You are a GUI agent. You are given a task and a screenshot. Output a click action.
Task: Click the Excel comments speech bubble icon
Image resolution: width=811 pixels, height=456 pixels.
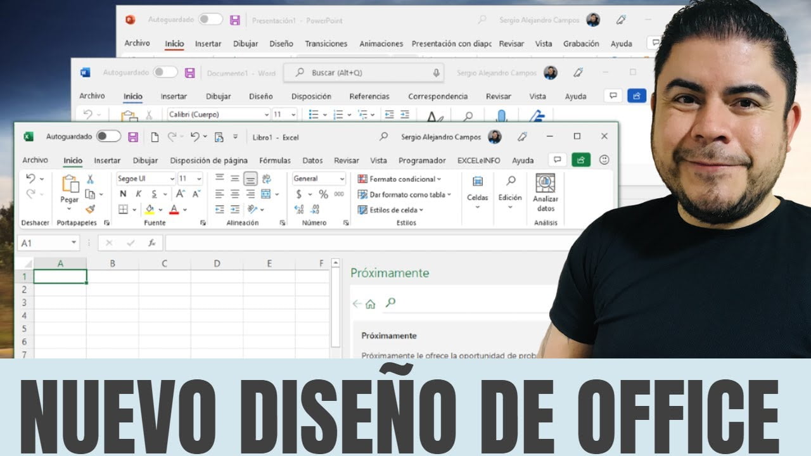(557, 160)
